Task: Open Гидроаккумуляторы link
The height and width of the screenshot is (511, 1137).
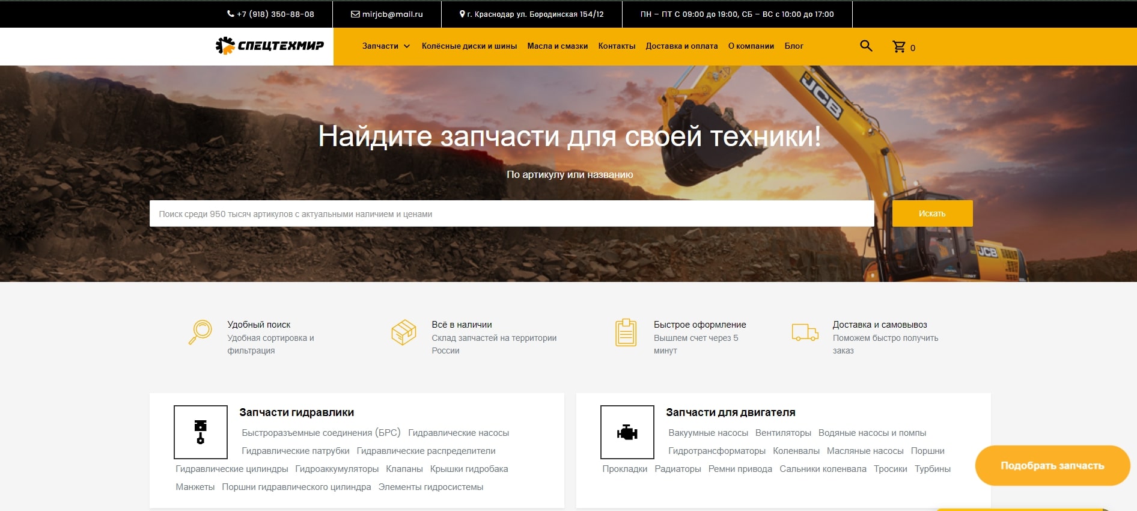Action: click(337, 469)
